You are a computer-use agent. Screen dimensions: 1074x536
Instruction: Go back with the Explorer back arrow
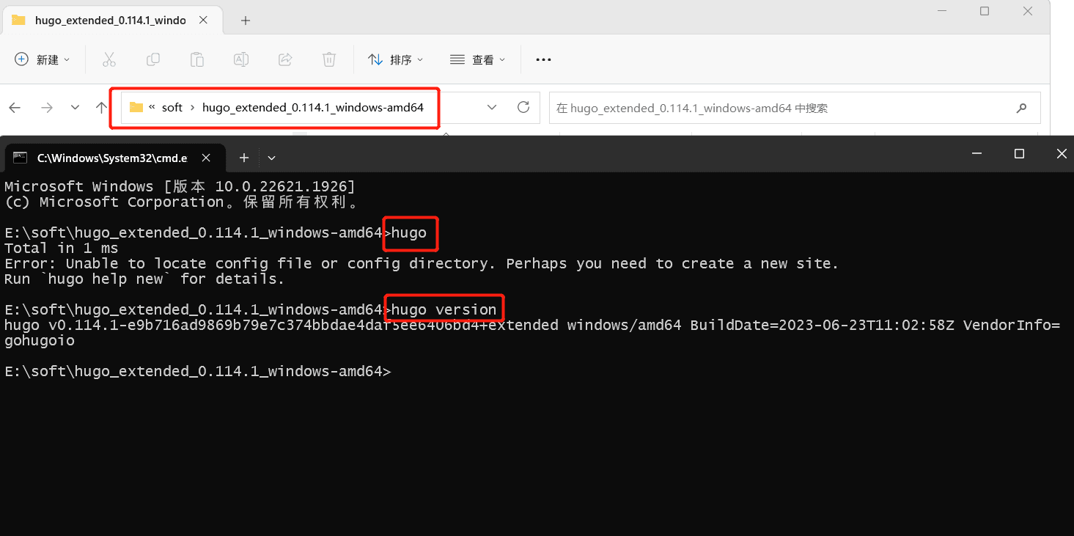point(15,108)
